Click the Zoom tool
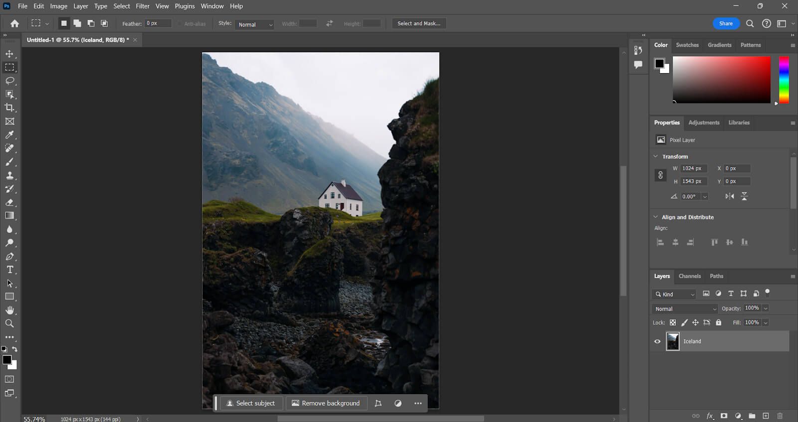This screenshot has height=422, width=798. tap(9, 323)
